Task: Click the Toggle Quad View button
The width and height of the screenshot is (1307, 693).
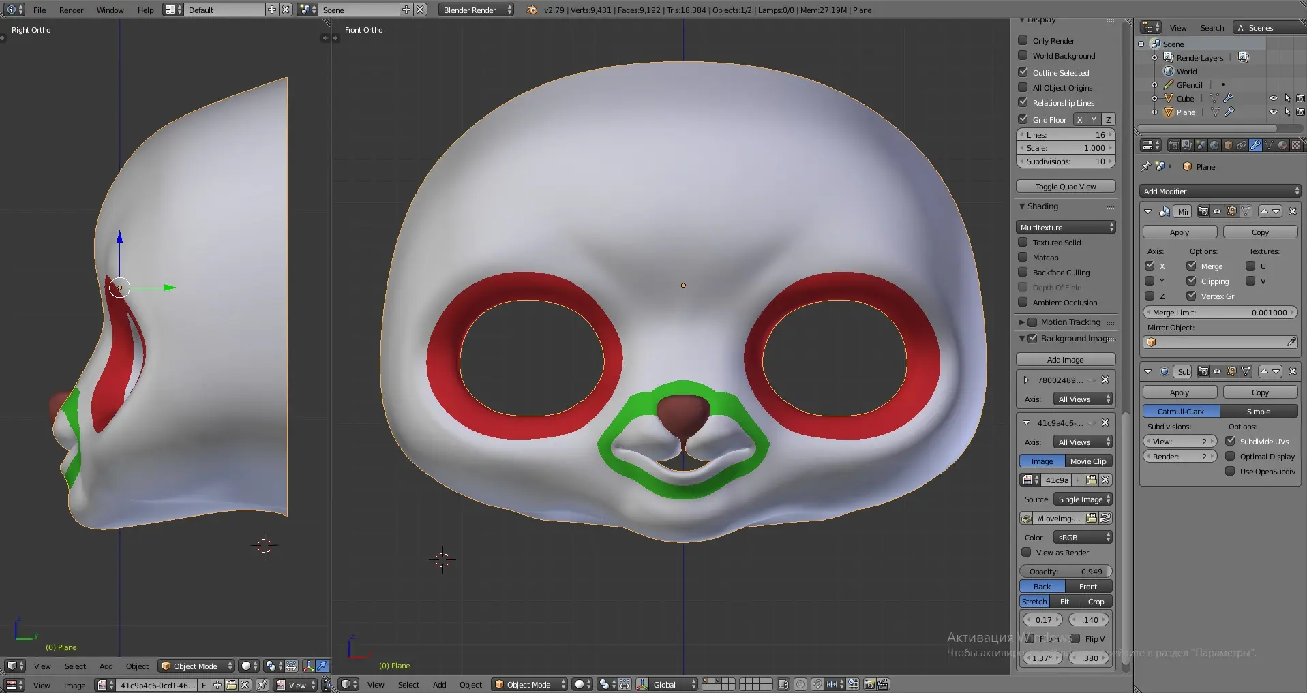Action: pos(1065,187)
